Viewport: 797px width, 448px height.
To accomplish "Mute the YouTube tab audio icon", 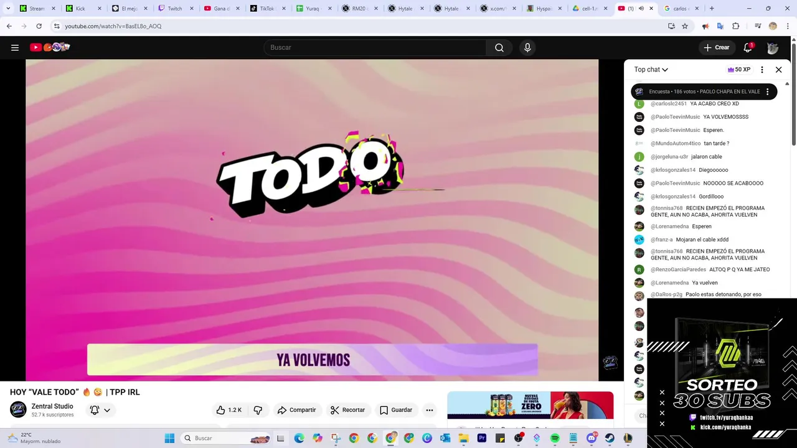I will tap(641, 9).
